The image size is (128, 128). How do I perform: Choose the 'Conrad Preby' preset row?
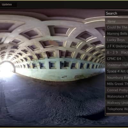coord(117,90)
